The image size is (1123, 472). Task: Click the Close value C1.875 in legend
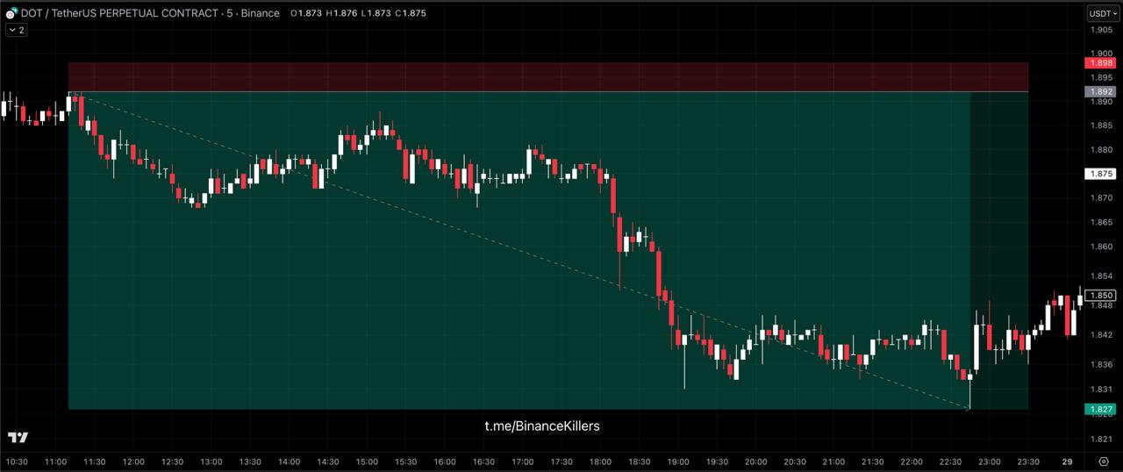[411, 13]
